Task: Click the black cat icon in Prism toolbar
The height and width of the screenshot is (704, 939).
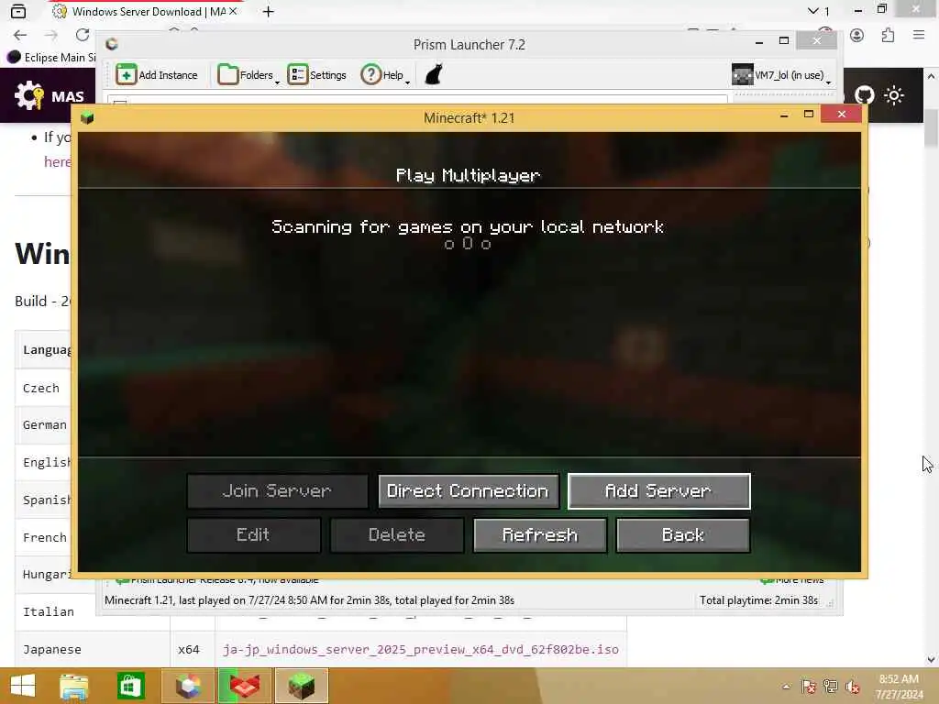Action: (x=434, y=75)
